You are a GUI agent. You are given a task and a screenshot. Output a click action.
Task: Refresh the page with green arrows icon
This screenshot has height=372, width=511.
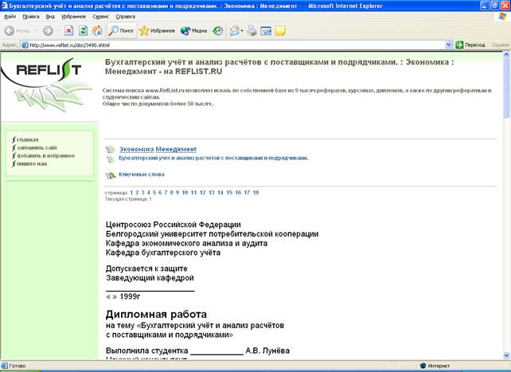point(83,30)
